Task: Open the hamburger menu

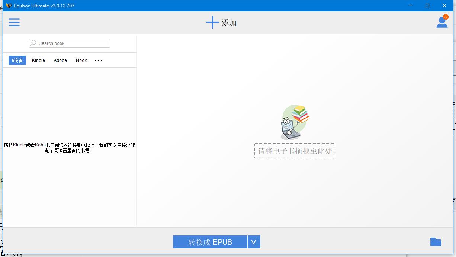Action: 14,23
